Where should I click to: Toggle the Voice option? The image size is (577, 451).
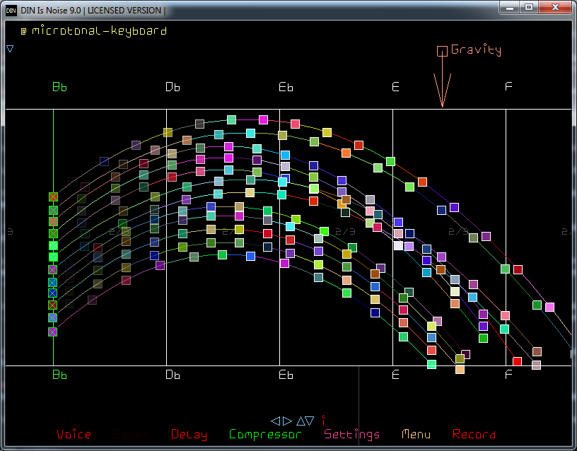(74, 434)
